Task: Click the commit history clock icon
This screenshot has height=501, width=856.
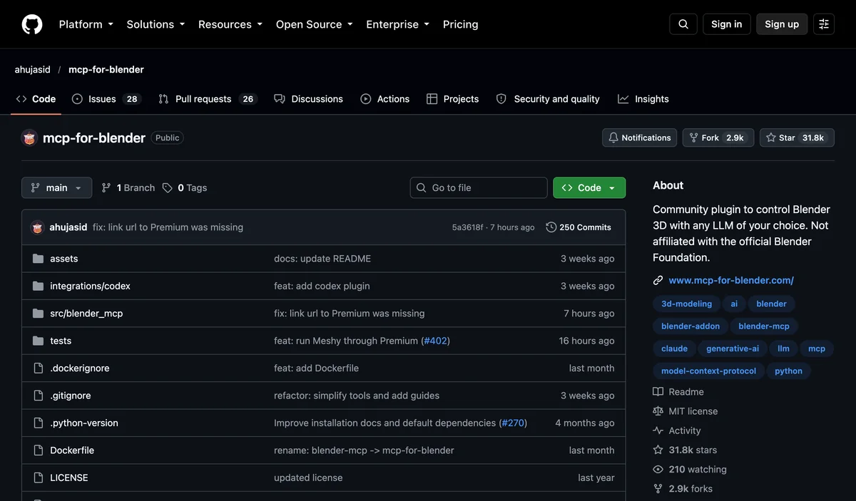Action: 551,227
